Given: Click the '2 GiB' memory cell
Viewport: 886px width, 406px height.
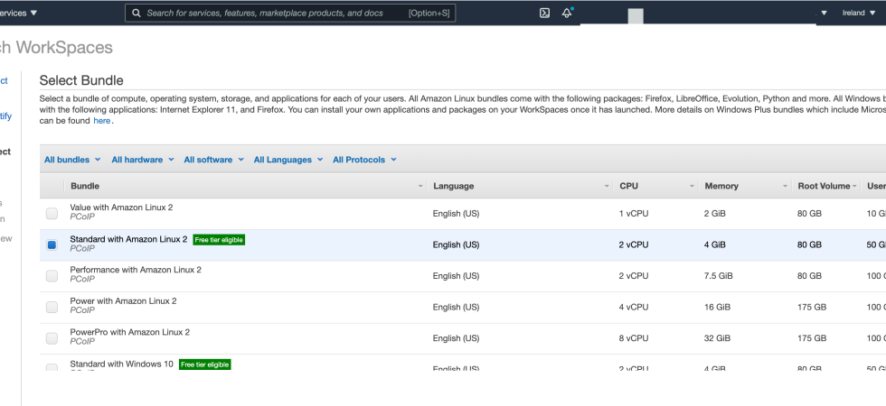Looking at the screenshot, I should tap(715, 214).
